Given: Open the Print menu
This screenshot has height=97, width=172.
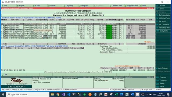Looking at the screenshot, I should pyautogui.click(x=5, y=6).
